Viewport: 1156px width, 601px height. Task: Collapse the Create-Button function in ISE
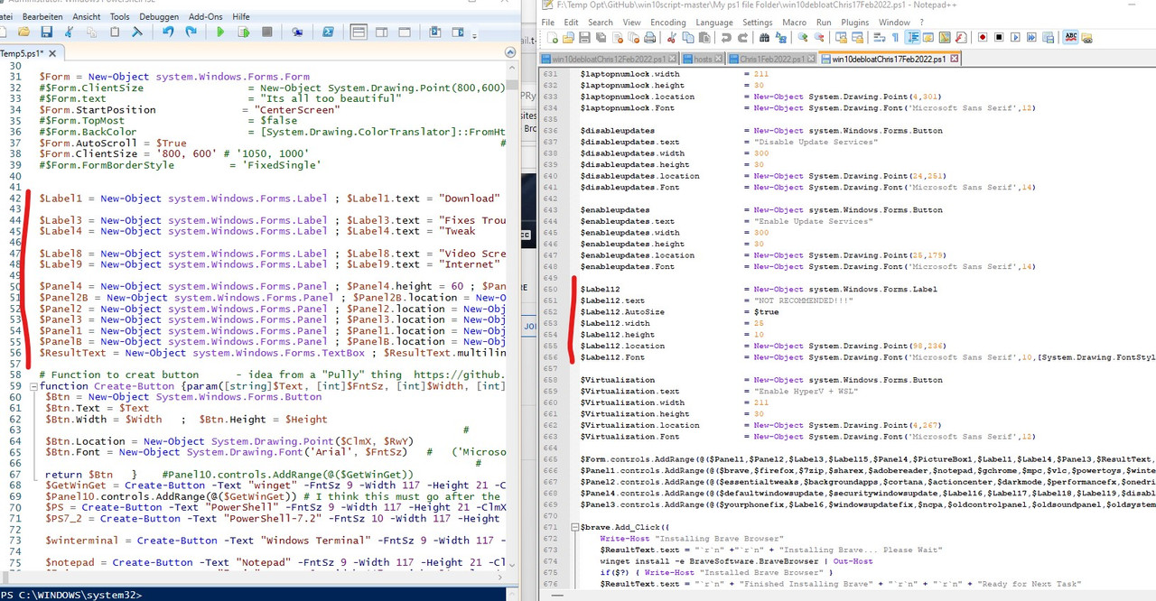tap(33, 386)
